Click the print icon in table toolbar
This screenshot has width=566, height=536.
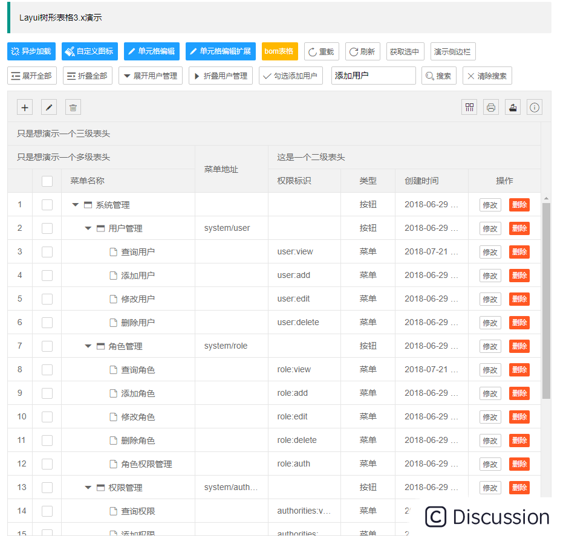coord(491,108)
